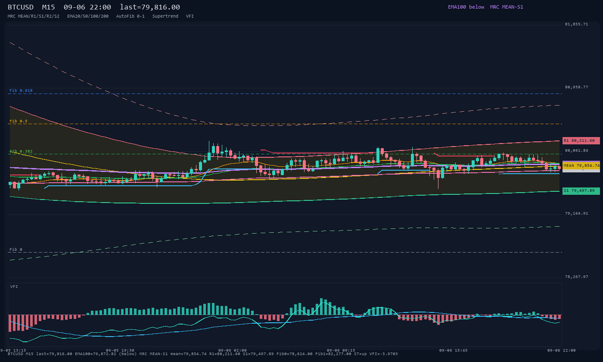Click 'Fib0=78,624.00' in the bottom status line
Screen dimensions: 603x362
(295, 354)
